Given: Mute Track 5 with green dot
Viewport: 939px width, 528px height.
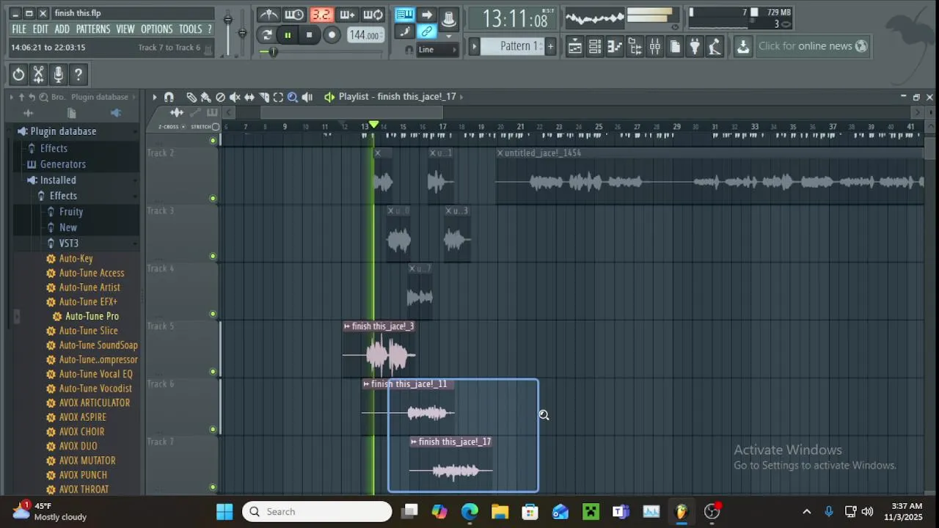Looking at the screenshot, I should (213, 371).
